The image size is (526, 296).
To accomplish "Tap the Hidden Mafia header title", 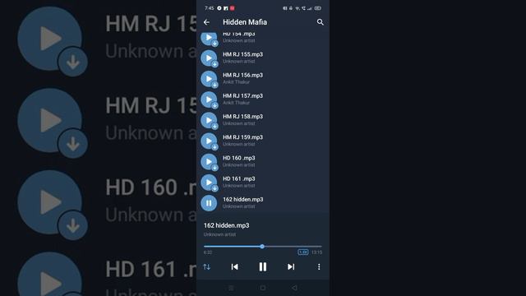I will 245,22.
